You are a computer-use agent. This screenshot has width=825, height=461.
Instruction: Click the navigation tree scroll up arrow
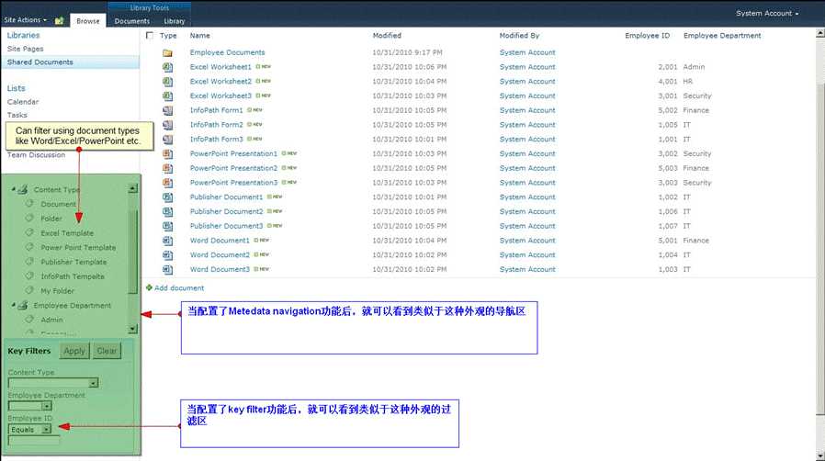[132, 188]
